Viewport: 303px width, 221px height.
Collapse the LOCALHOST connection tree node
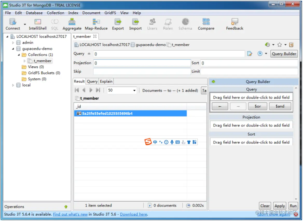pyautogui.click(x=7, y=36)
